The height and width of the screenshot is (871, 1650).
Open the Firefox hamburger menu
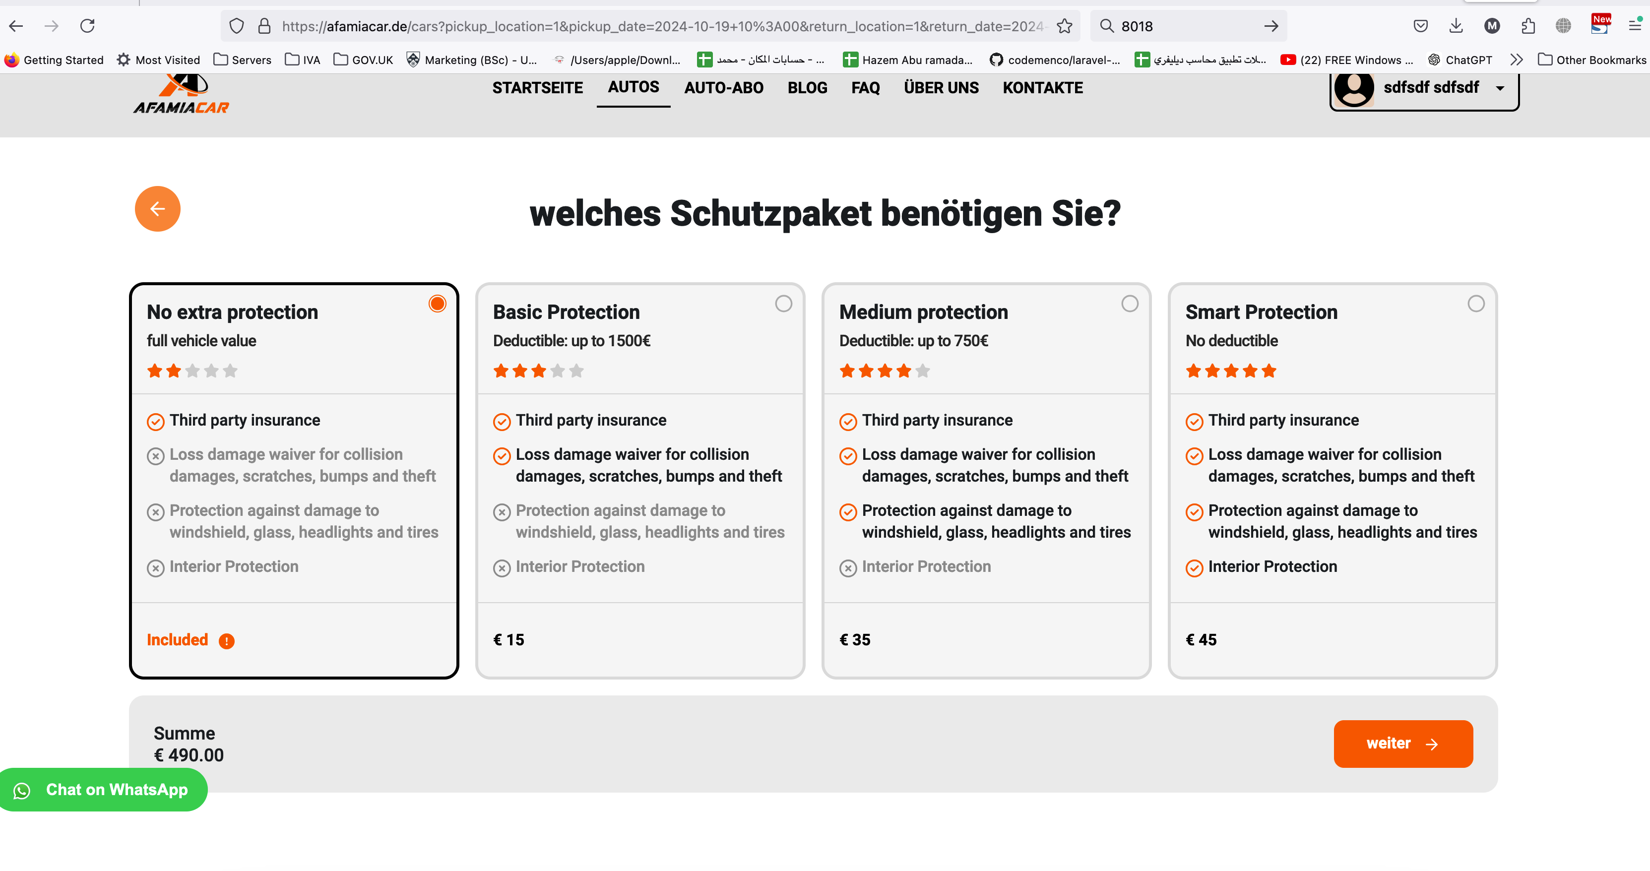click(1634, 26)
